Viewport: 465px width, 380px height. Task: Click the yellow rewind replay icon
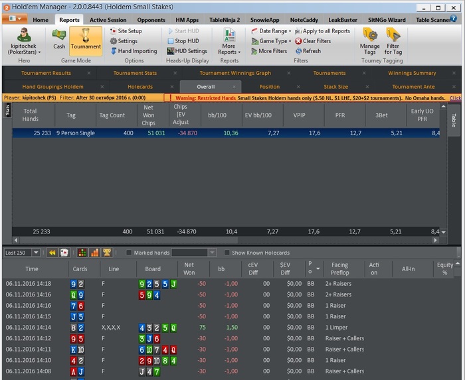click(52, 253)
